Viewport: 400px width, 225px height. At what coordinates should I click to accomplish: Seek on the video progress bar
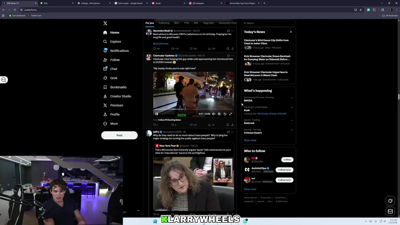[193, 110]
